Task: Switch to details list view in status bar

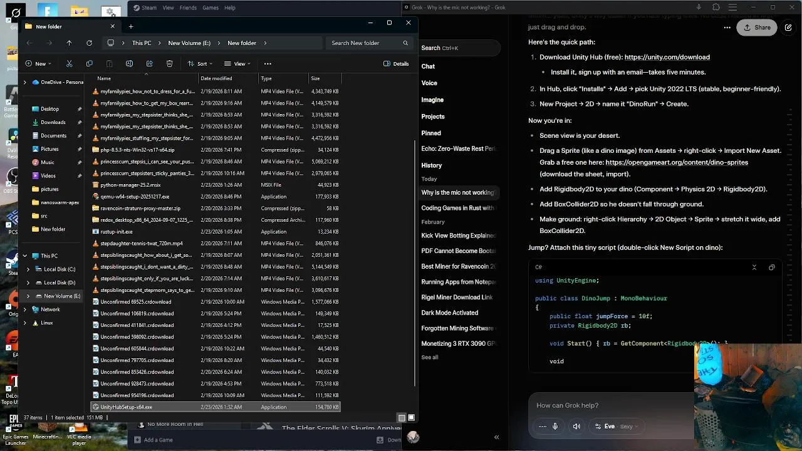Action: (x=402, y=418)
